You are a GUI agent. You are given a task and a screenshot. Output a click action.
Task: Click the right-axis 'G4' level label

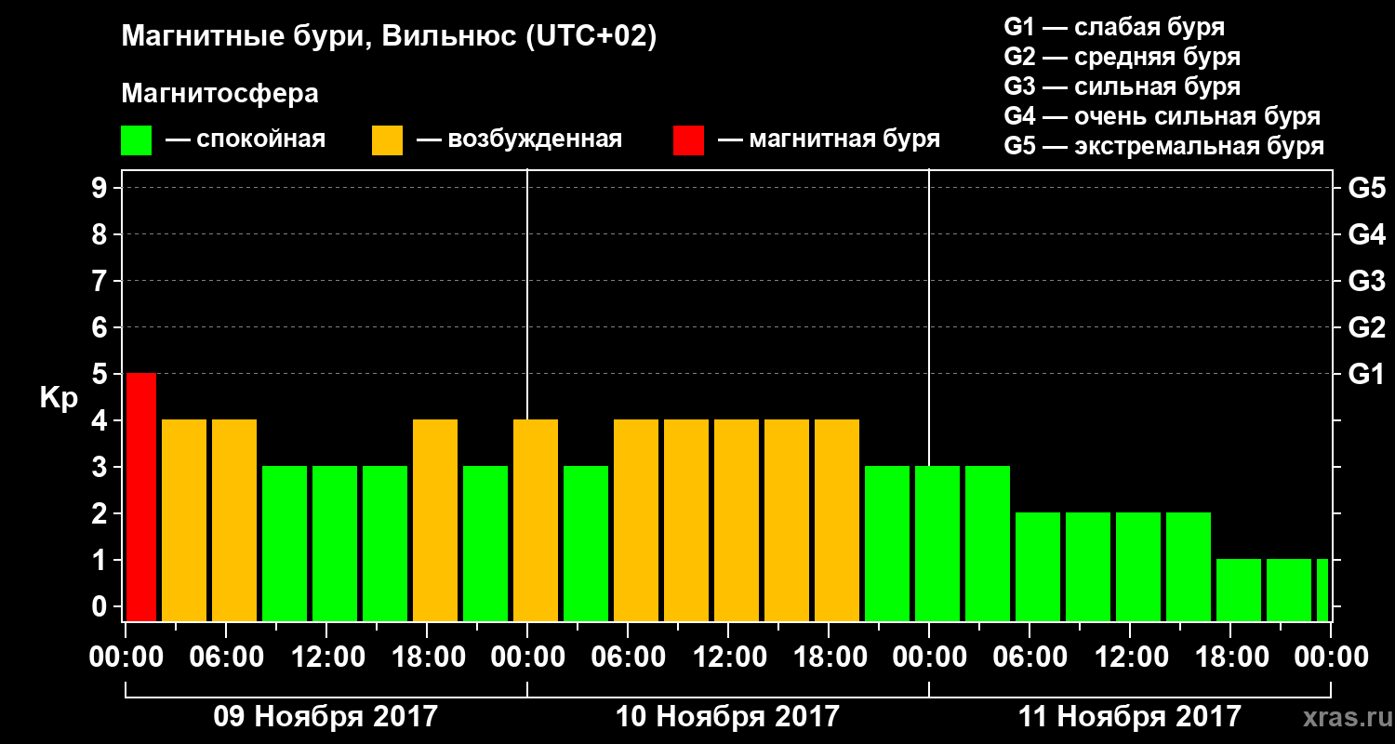click(x=1366, y=235)
